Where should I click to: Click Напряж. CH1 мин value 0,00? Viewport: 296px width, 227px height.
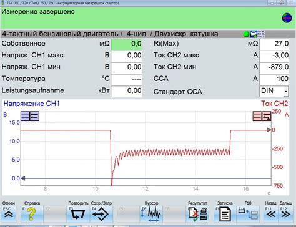126,67
